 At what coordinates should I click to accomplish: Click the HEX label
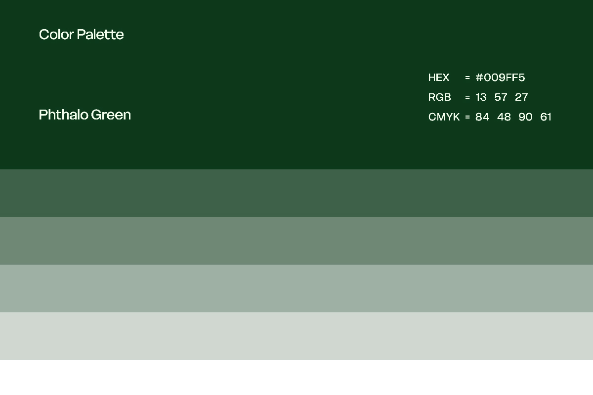point(439,78)
